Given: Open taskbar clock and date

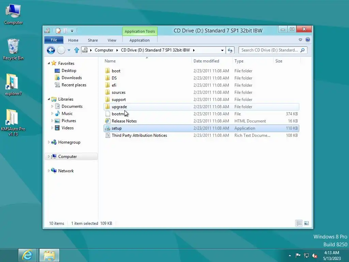Looking at the screenshot, I should tap(332, 256).
